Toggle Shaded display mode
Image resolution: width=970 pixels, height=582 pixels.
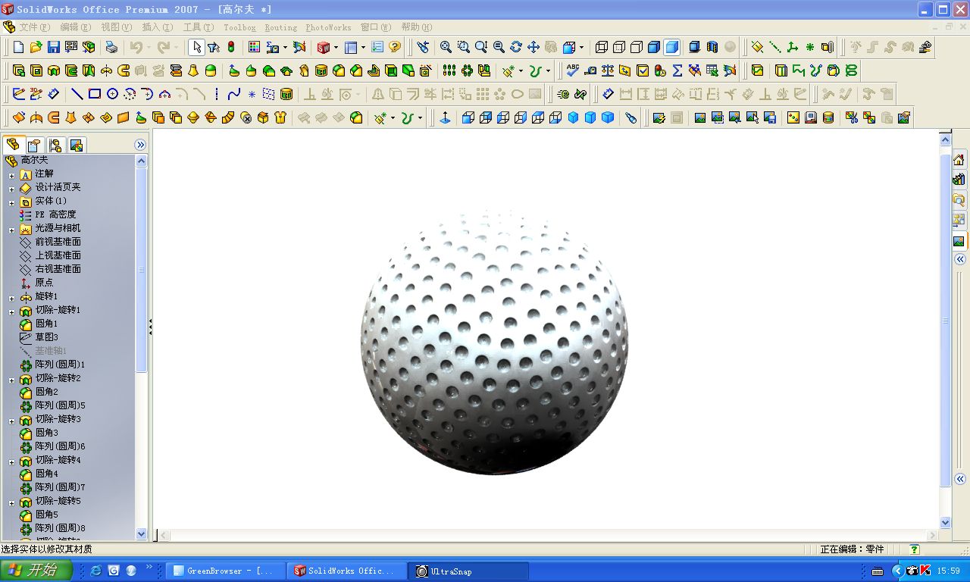coord(671,47)
